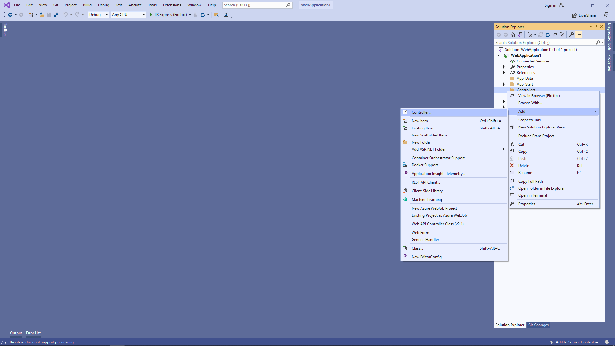Image resolution: width=615 pixels, height=346 pixels.
Task: Open the Debug configuration dropdown
Action: coord(98,15)
